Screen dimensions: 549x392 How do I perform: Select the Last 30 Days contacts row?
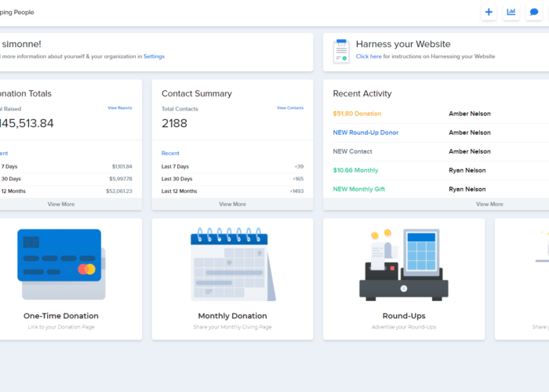coord(232,179)
